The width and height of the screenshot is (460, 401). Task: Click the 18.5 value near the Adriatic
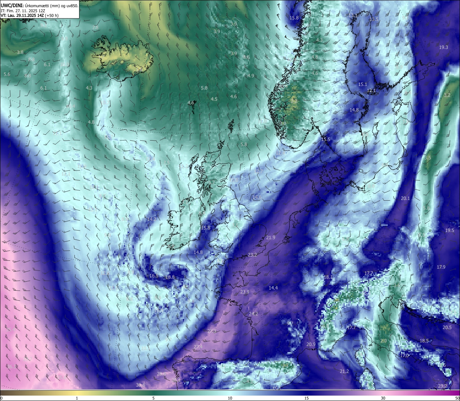pos(424,340)
